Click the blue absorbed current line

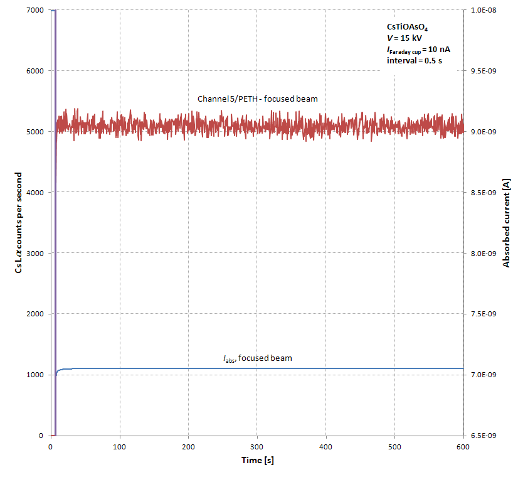pos(251,368)
